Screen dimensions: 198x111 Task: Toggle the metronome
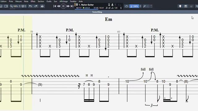pyautogui.click(x=112, y=5)
